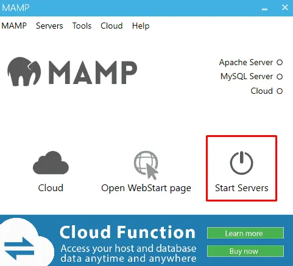
Task: Click the MAMP title bar text
Action: click(x=16, y=8)
